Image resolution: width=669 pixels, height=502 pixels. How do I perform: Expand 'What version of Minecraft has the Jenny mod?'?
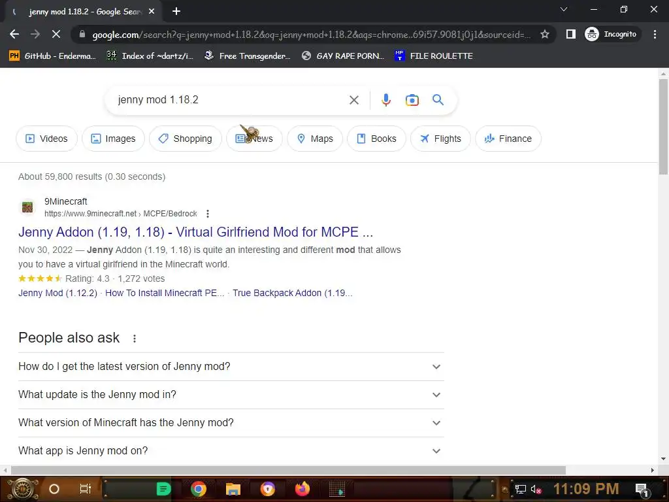(231, 423)
